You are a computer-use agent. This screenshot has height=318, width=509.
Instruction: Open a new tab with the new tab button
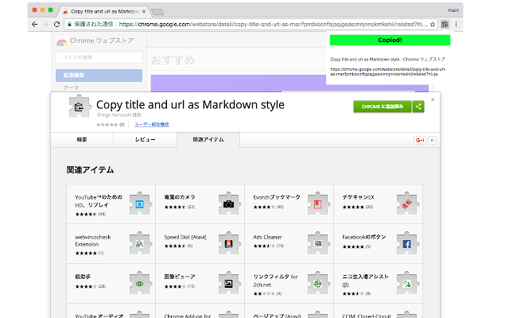coord(157,12)
